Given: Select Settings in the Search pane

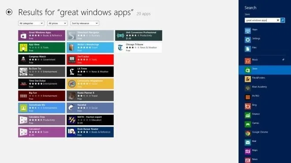Looking at the screenshot, I should 265,40.
